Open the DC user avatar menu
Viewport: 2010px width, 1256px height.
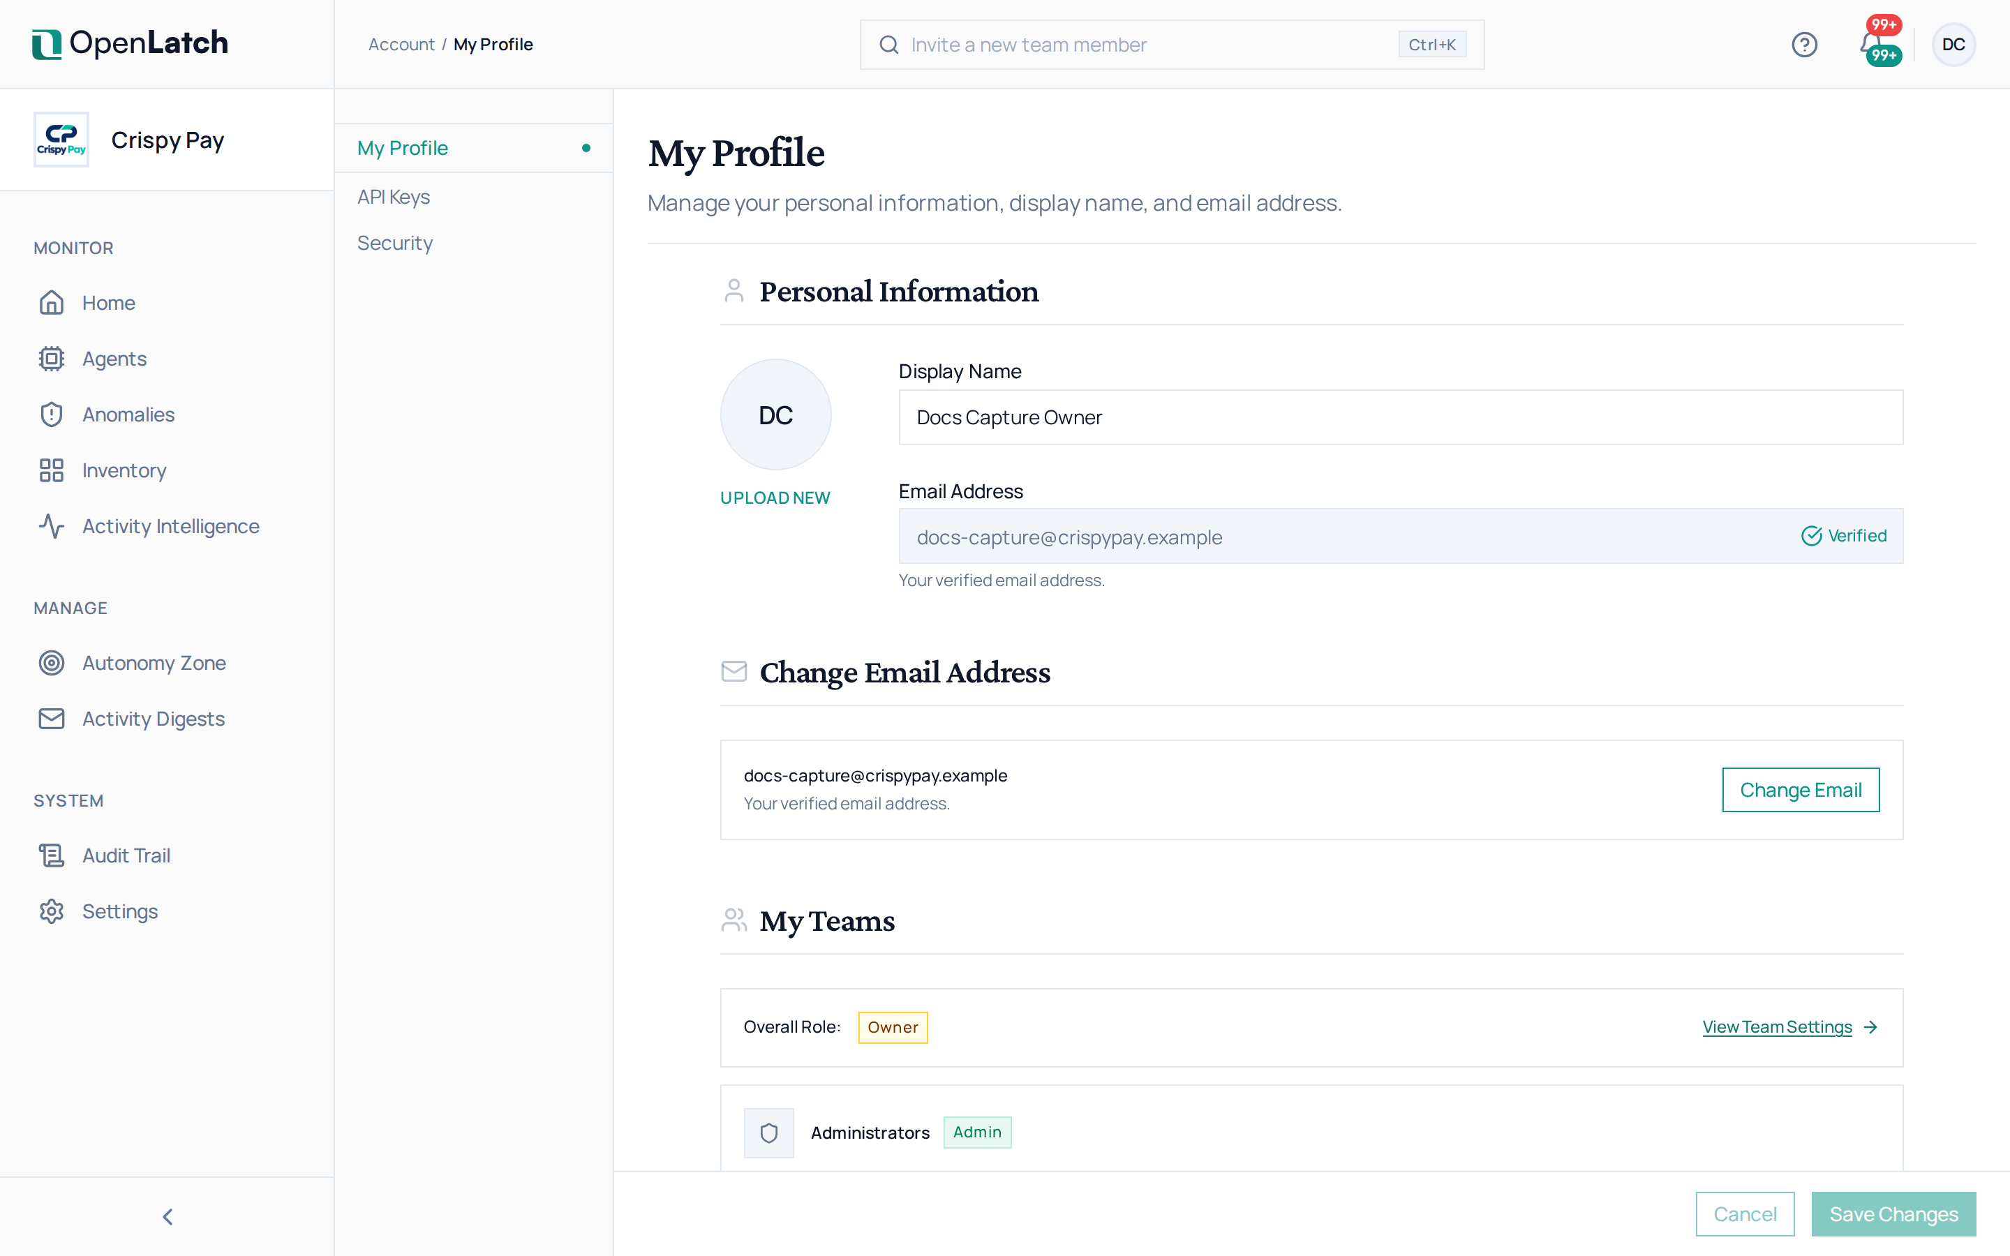[x=1953, y=45]
